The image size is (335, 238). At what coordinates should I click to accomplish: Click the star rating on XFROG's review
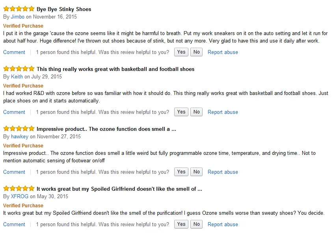coord(19,189)
